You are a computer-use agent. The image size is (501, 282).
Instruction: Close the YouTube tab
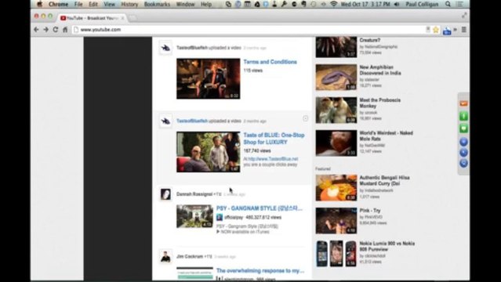coord(122,18)
